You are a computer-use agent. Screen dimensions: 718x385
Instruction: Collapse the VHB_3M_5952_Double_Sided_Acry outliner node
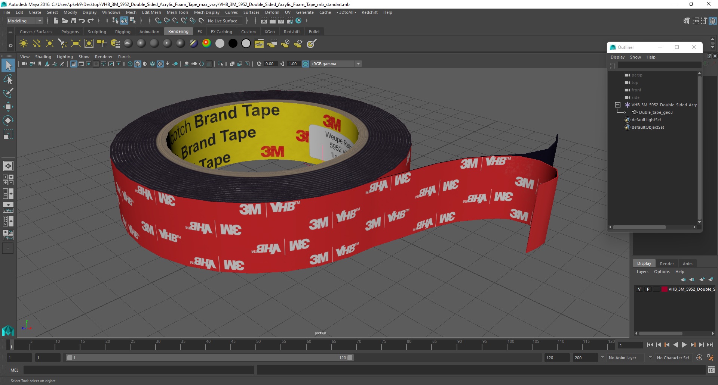tap(618, 105)
